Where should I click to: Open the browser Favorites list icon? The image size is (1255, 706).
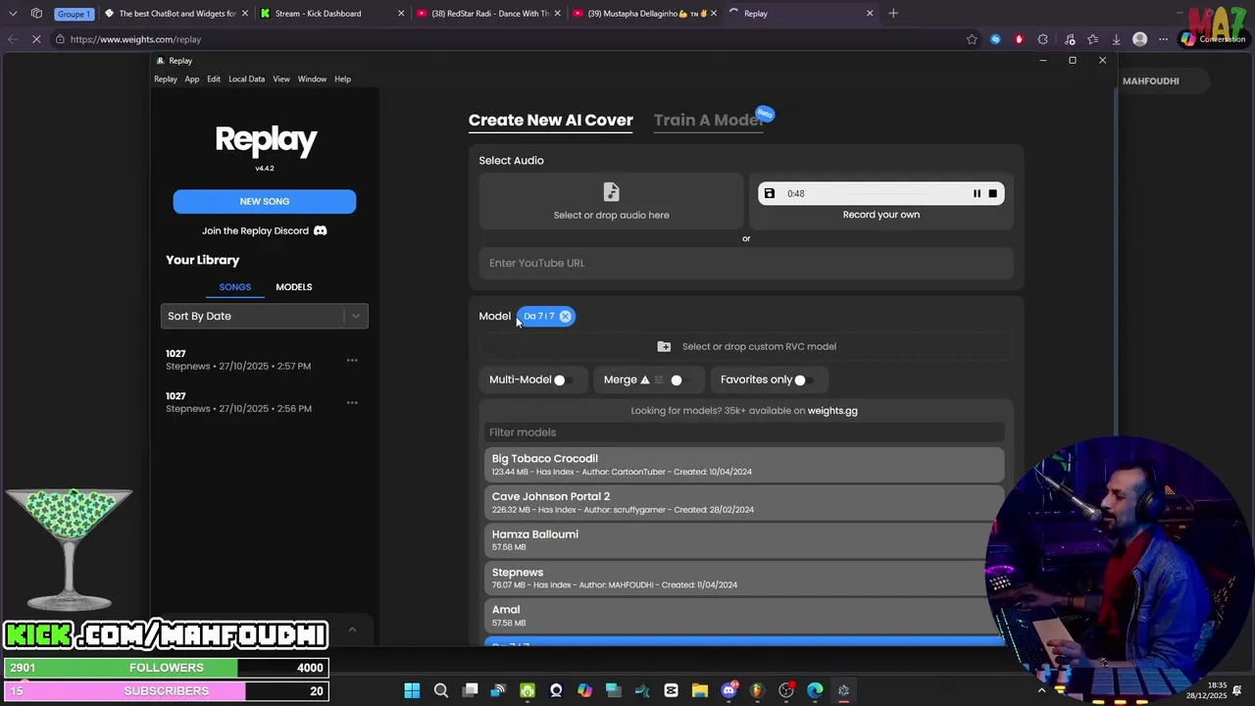tap(1092, 39)
